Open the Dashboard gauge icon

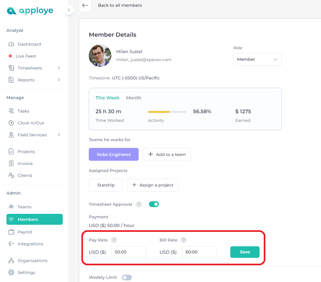pos(11,44)
